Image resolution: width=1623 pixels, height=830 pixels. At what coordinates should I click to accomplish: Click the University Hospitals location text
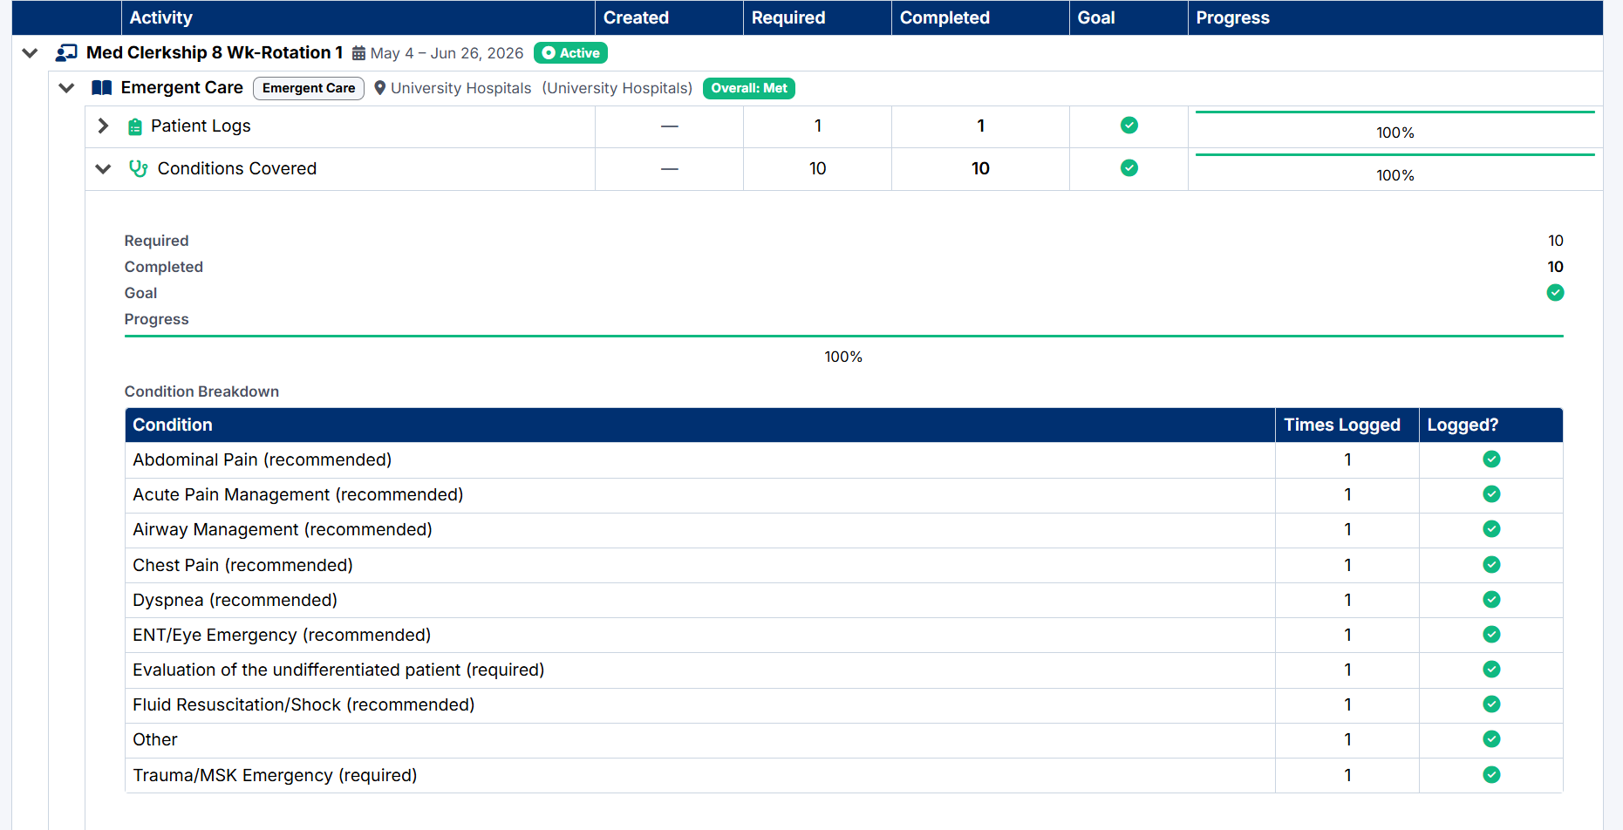[x=460, y=88]
